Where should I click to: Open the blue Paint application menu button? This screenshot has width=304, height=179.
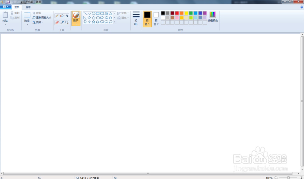click(5, 7)
